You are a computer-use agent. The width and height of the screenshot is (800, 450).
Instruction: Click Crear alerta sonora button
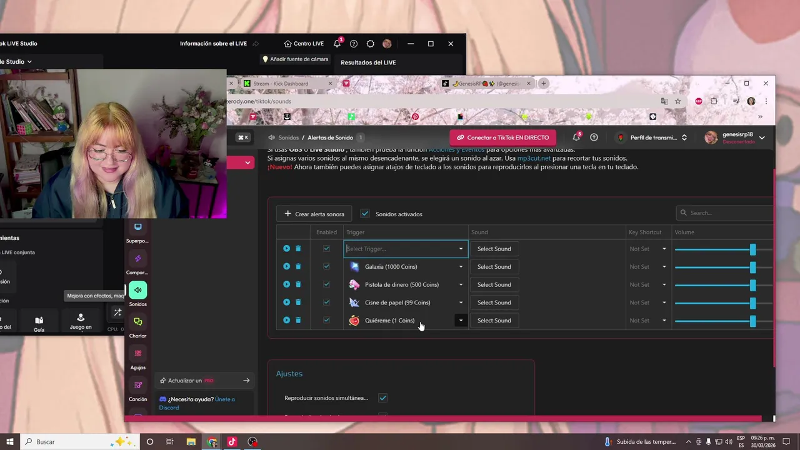click(314, 214)
